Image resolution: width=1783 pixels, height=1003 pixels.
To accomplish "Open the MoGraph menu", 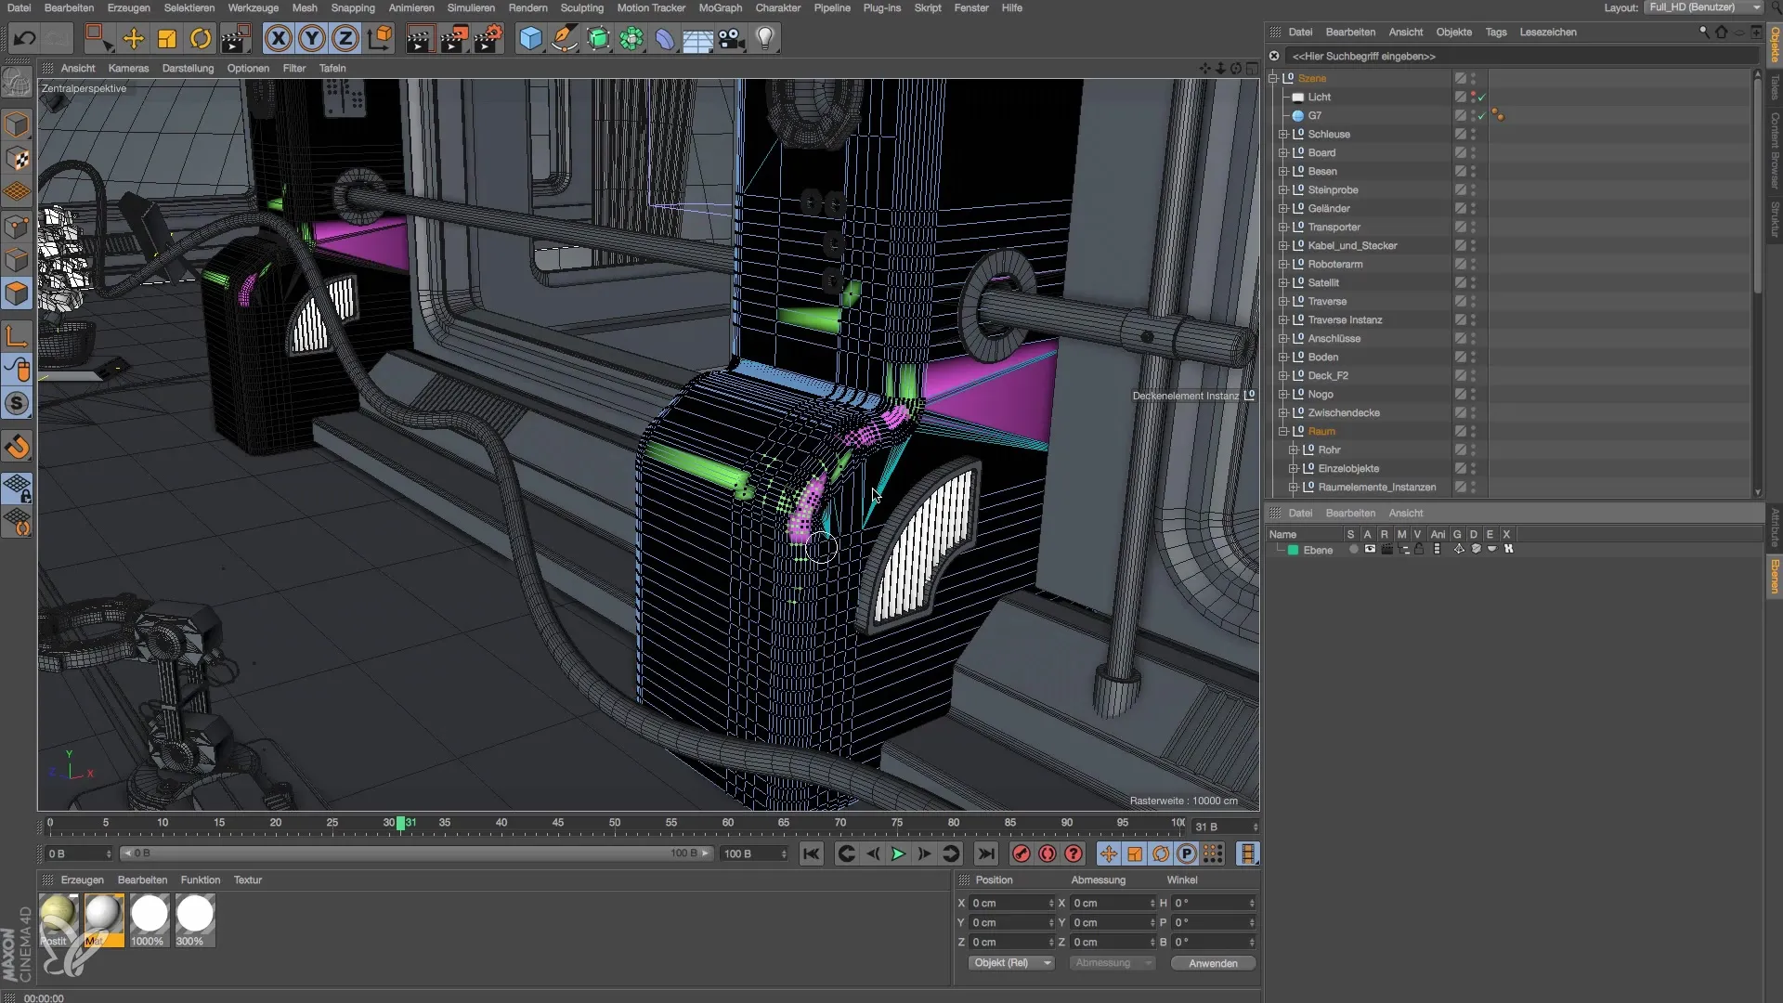I will pyautogui.click(x=721, y=7).
